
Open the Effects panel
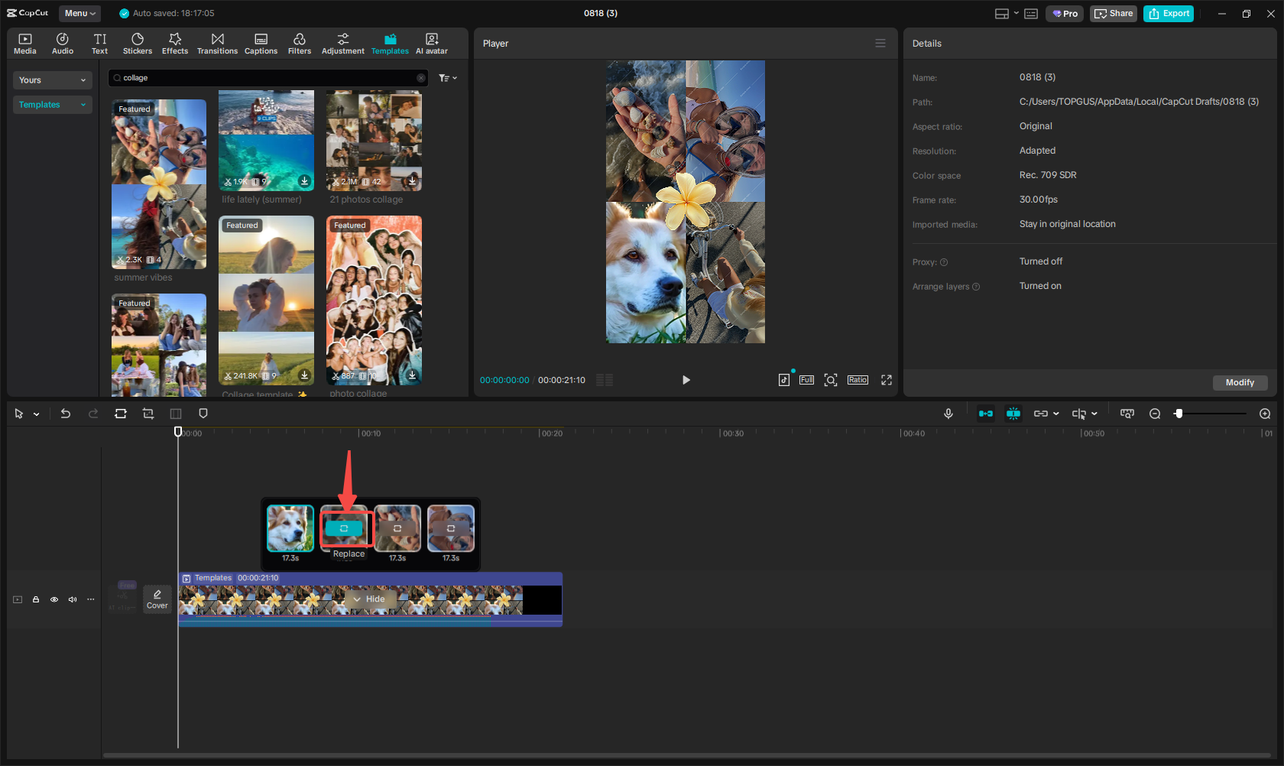coord(174,44)
